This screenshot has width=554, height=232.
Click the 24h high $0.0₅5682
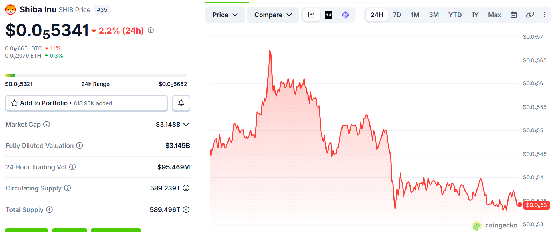(x=173, y=84)
